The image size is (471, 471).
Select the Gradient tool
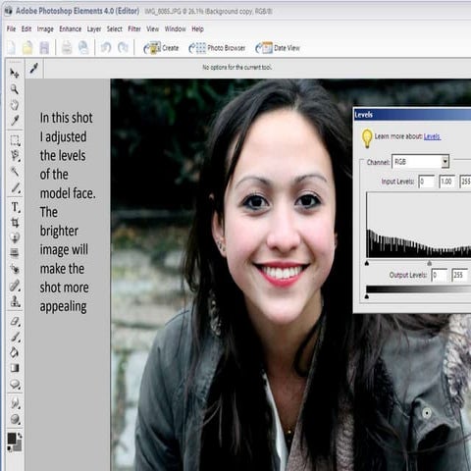[15, 368]
